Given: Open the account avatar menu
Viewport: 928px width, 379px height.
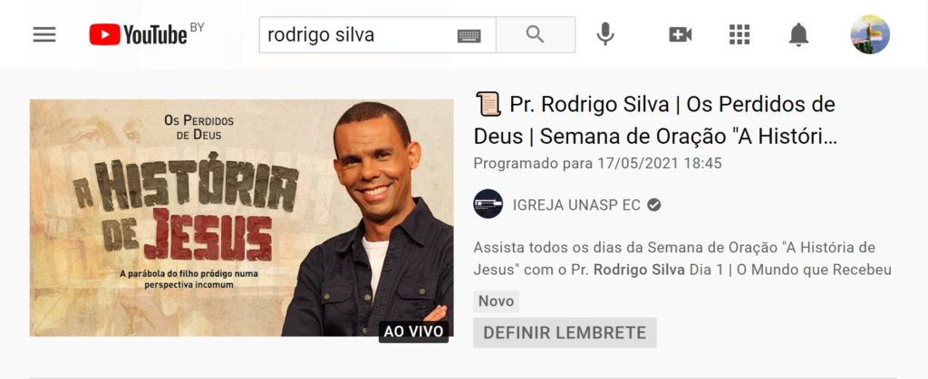Looking at the screenshot, I should (x=870, y=35).
